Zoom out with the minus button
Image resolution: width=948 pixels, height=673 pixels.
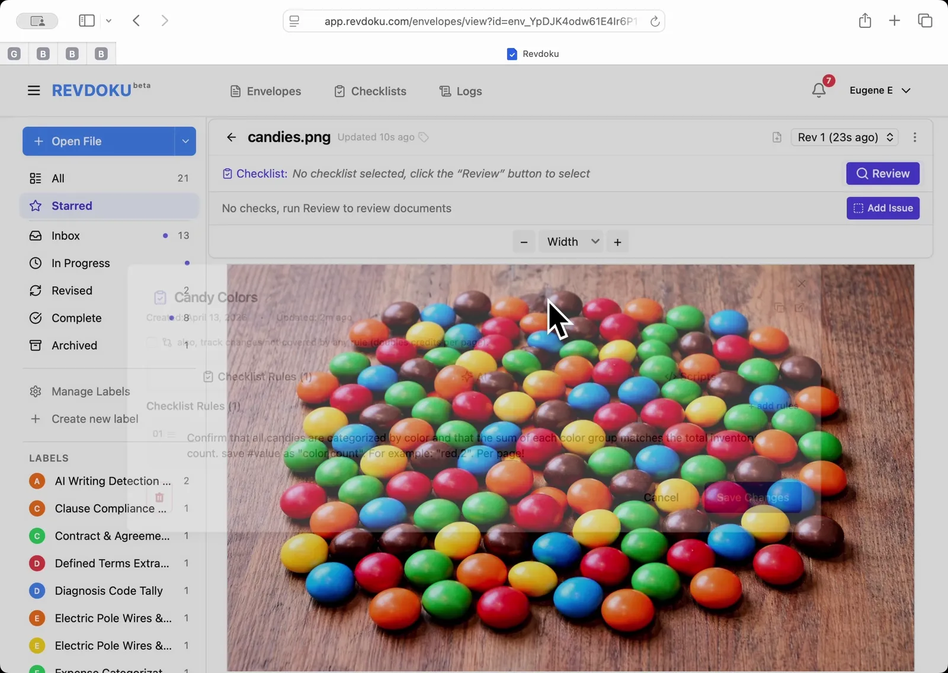(x=524, y=242)
